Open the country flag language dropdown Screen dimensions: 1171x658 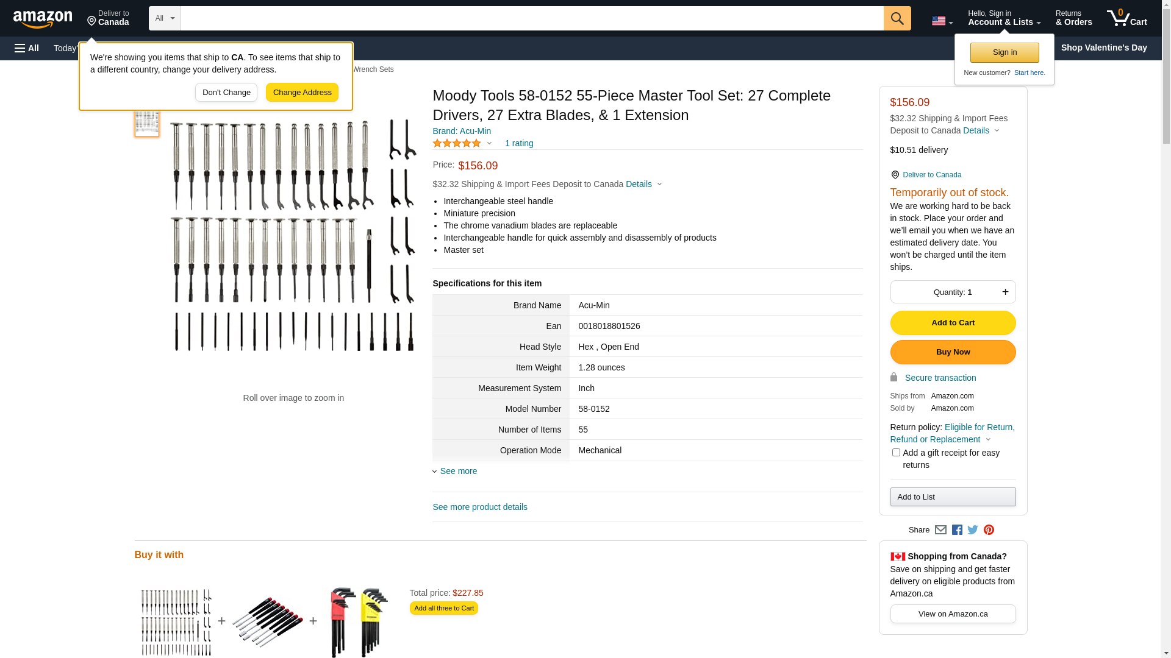point(942,21)
